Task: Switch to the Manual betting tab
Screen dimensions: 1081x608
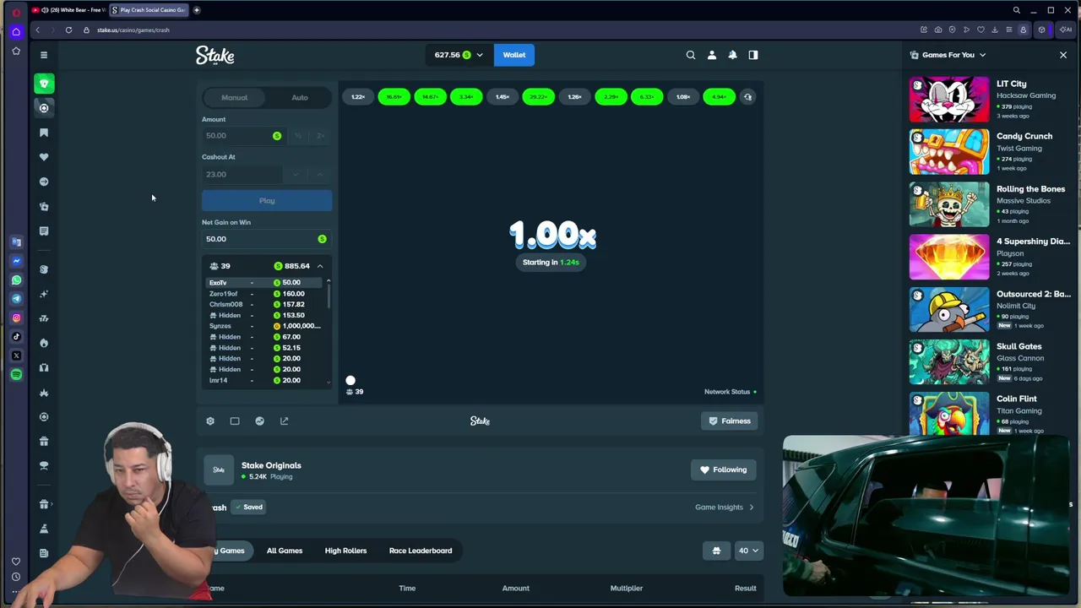Action: point(235,97)
